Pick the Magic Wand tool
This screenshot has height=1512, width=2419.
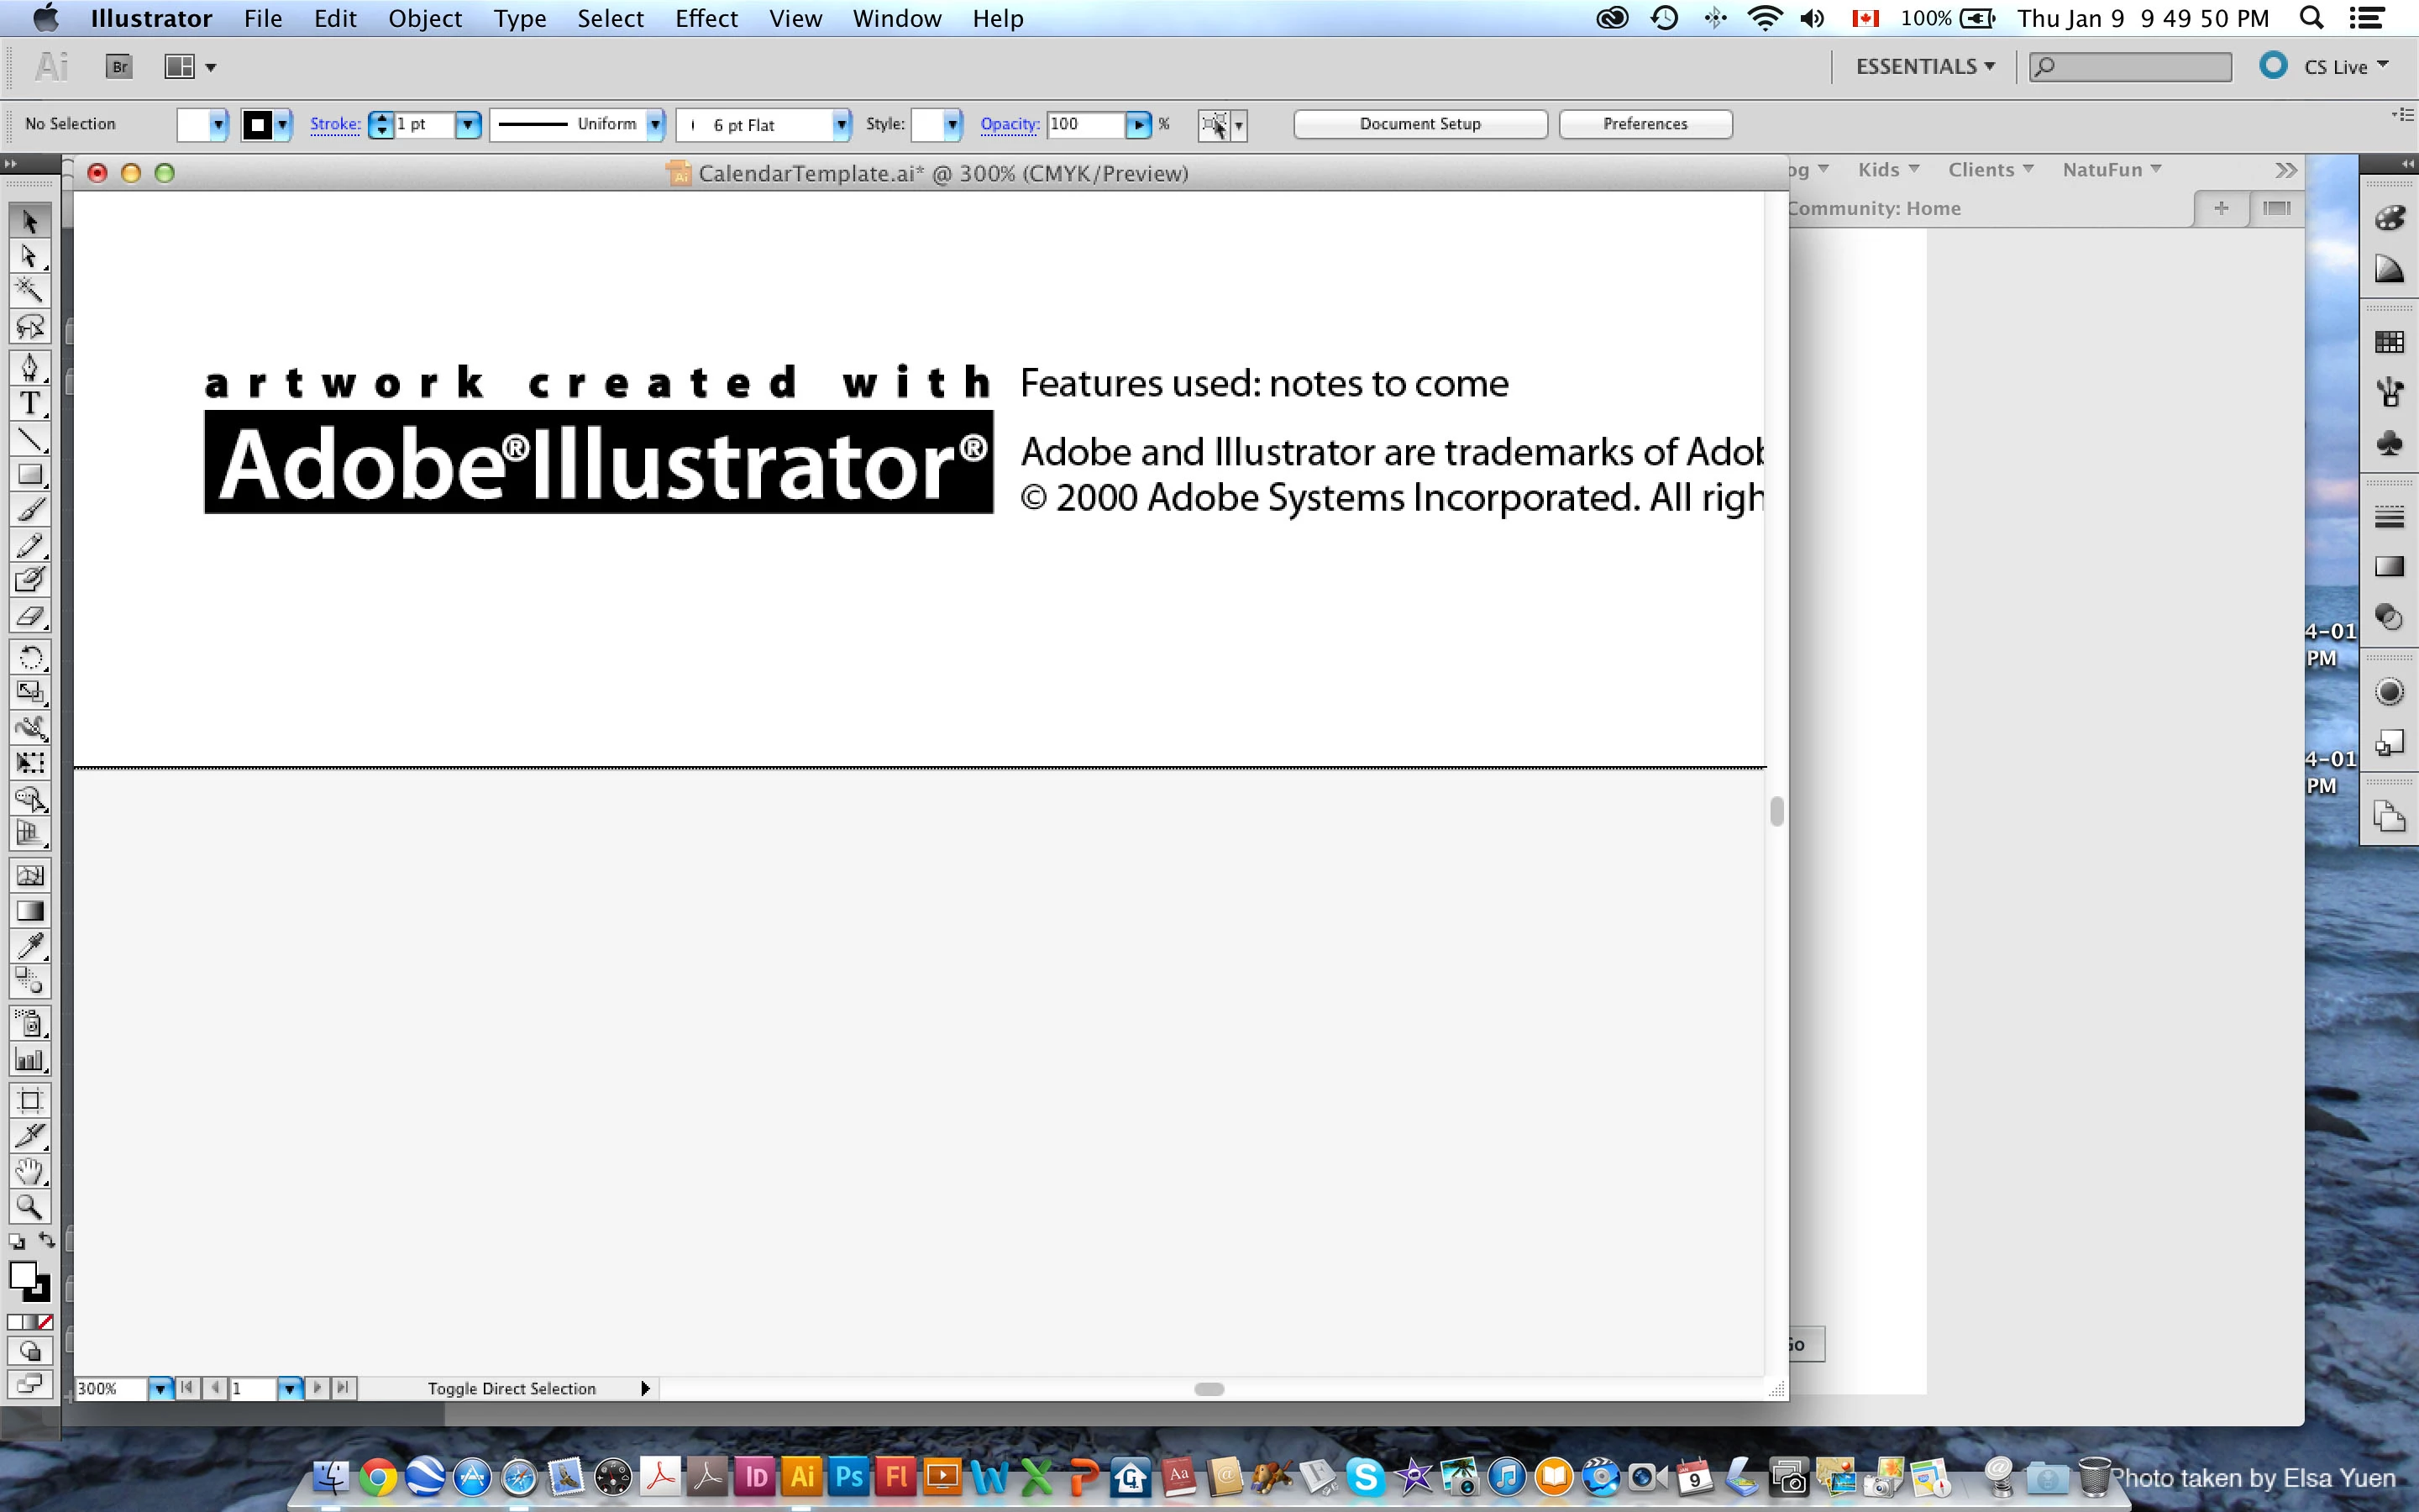click(x=29, y=290)
